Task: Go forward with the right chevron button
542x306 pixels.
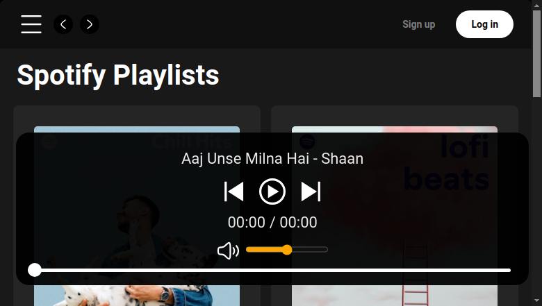Action: click(90, 24)
